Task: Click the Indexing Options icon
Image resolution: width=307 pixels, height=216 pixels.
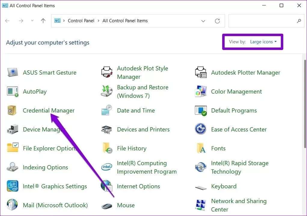Action: [13, 167]
